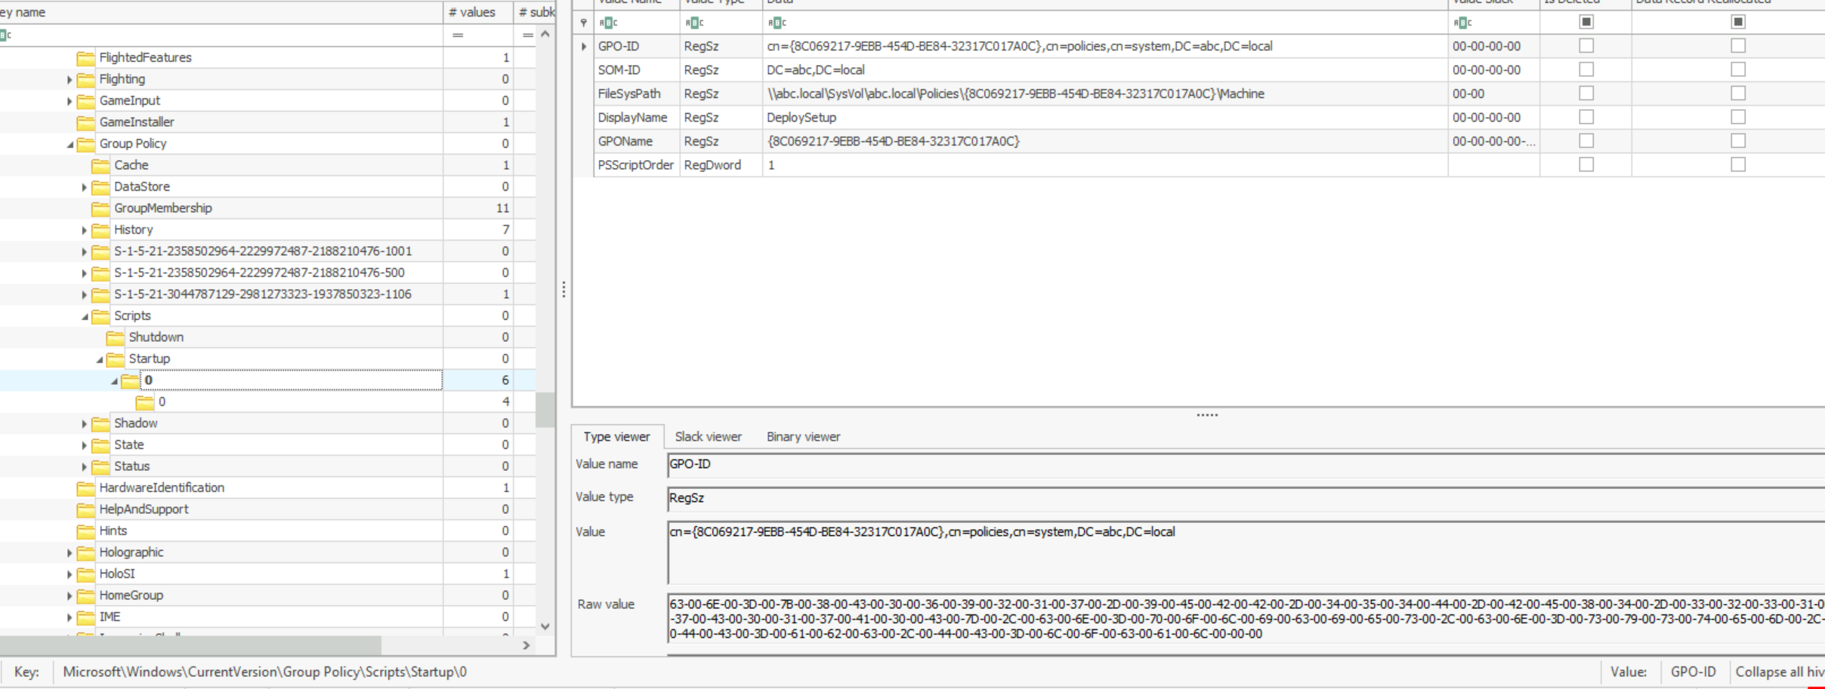Click the Hints folder icon
Viewport: 1825px width, 689px height.
[x=86, y=531]
